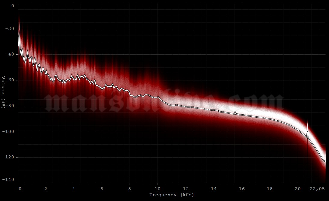Click the tall spike near 21 kHz
The image size is (329, 201).
pyautogui.click(x=308, y=126)
